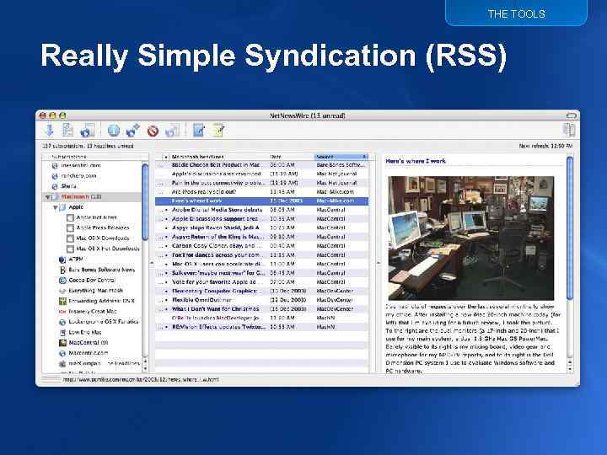Toggle the drawer icon at toolbar far right

(569, 130)
